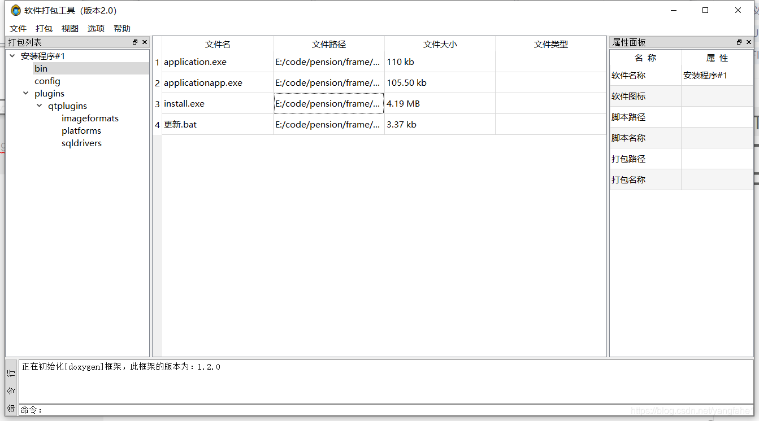This screenshot has width=759, height=421.
Task: Click the 脚本名称 value cell
Action: [717, 138]
